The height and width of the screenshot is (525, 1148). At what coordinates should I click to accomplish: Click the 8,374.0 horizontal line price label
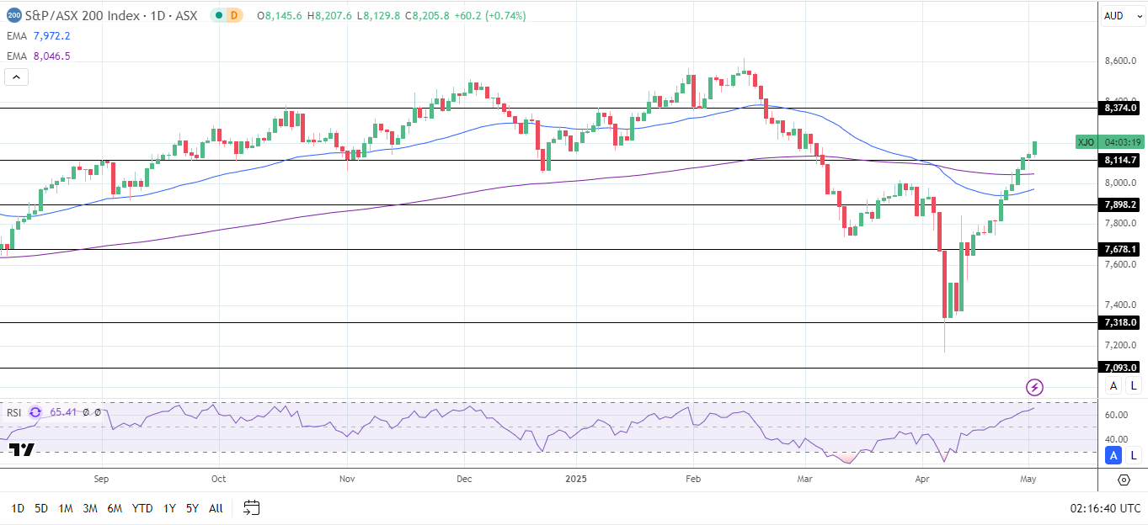point(1120,108)
